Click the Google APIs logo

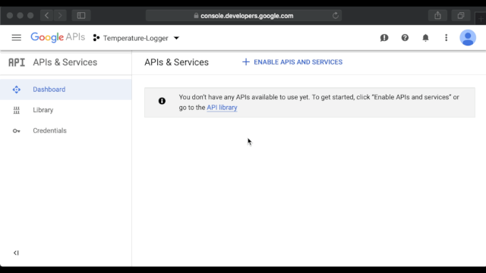[x=58, y=37]
